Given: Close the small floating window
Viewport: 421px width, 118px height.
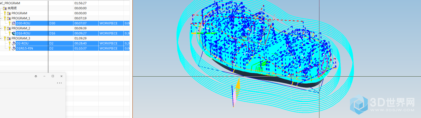Looking at the screenshot, I should pyautogui.click(x=61, y=76).
